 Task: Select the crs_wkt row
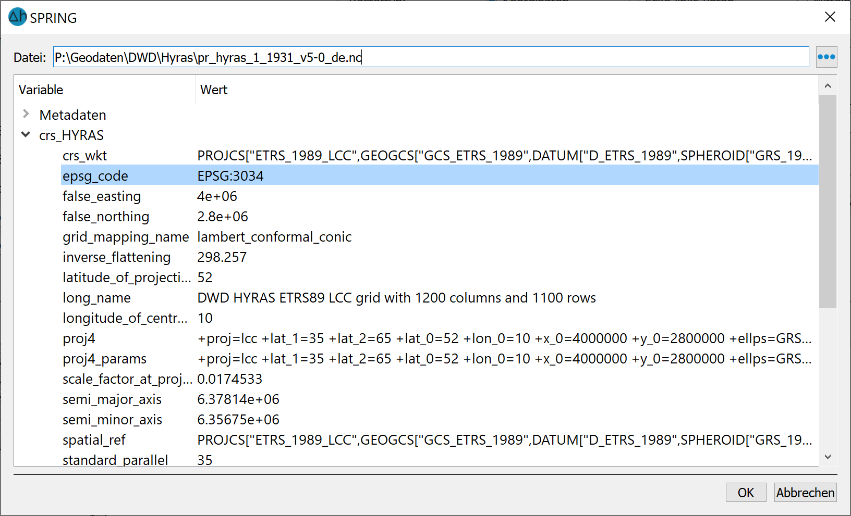pyautogui.click(x=84, y=156)
